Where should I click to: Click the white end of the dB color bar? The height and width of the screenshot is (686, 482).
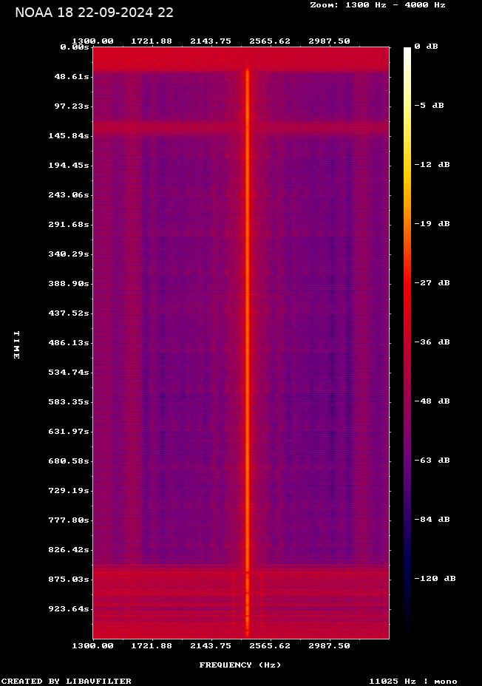point(407,52)
